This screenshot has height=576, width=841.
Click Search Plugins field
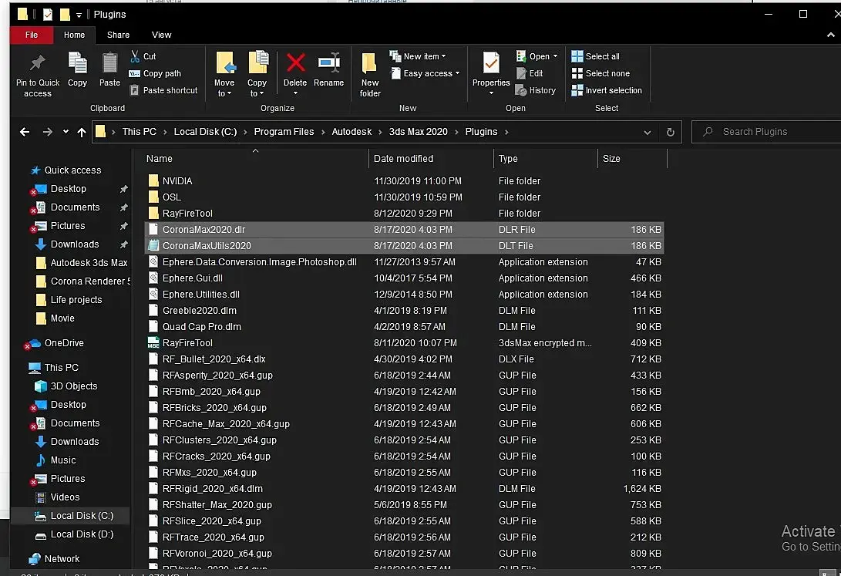(767, 132)
